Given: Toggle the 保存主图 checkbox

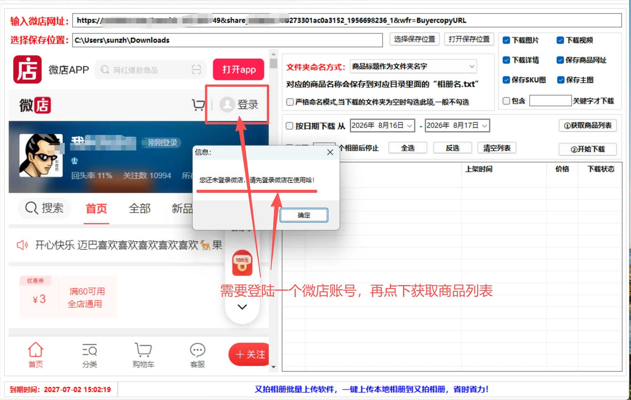Looking at the screenshot, I should point(560,80).
